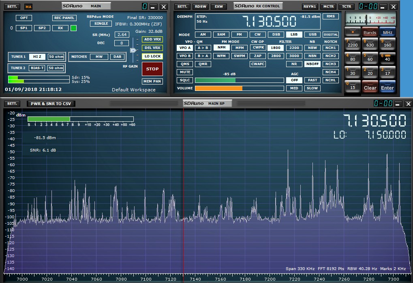Open the RDSW panel

(x=201, y=6)
